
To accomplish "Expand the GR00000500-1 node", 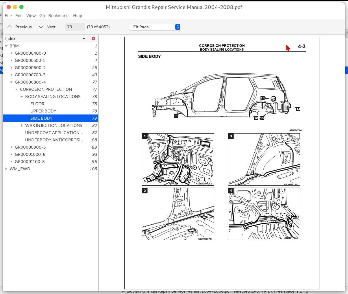I will (11, 60).
